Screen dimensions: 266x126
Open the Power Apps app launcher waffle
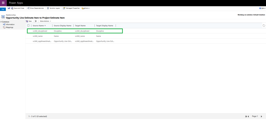coord(3,3)
